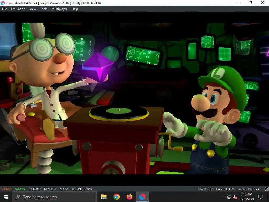Click the VOLUME: 100% status button
This screenshot has width=269, height=202.
point(82,189)
